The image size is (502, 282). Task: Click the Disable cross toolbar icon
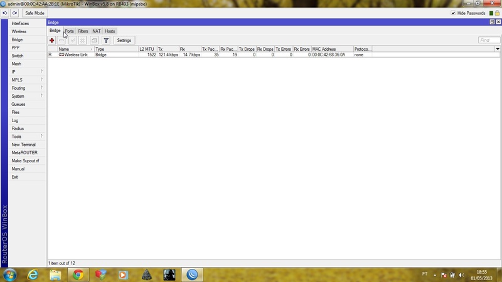[x=83, y=40]
